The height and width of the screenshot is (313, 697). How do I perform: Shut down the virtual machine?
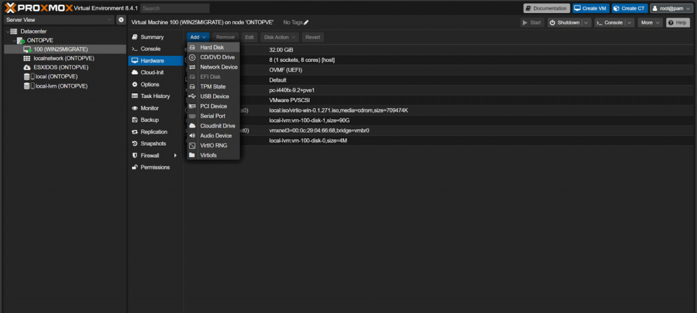[x=565, y=22]
